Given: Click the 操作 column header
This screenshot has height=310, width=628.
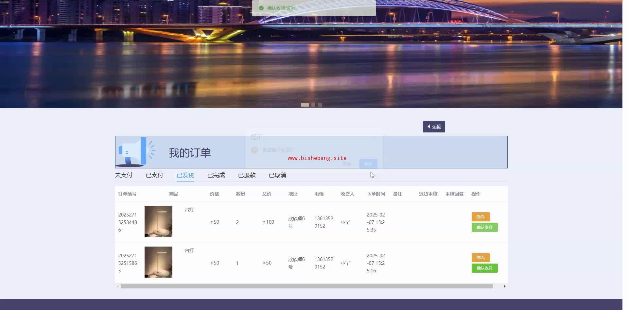Looking at the screenshot, I should point(476,194).
